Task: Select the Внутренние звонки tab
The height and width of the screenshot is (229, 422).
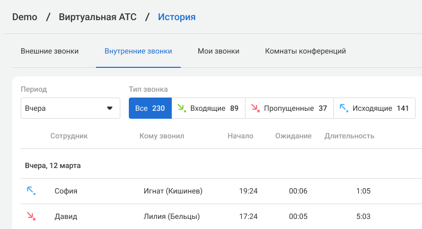Action: point(138,51)
